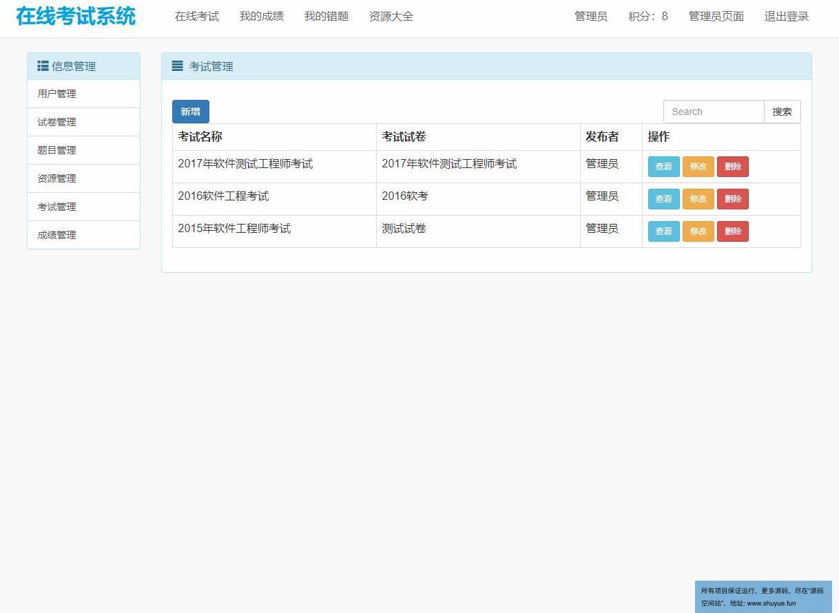Click the 搜索 button
Screen dimensions: 839x613
coord(783,112)
